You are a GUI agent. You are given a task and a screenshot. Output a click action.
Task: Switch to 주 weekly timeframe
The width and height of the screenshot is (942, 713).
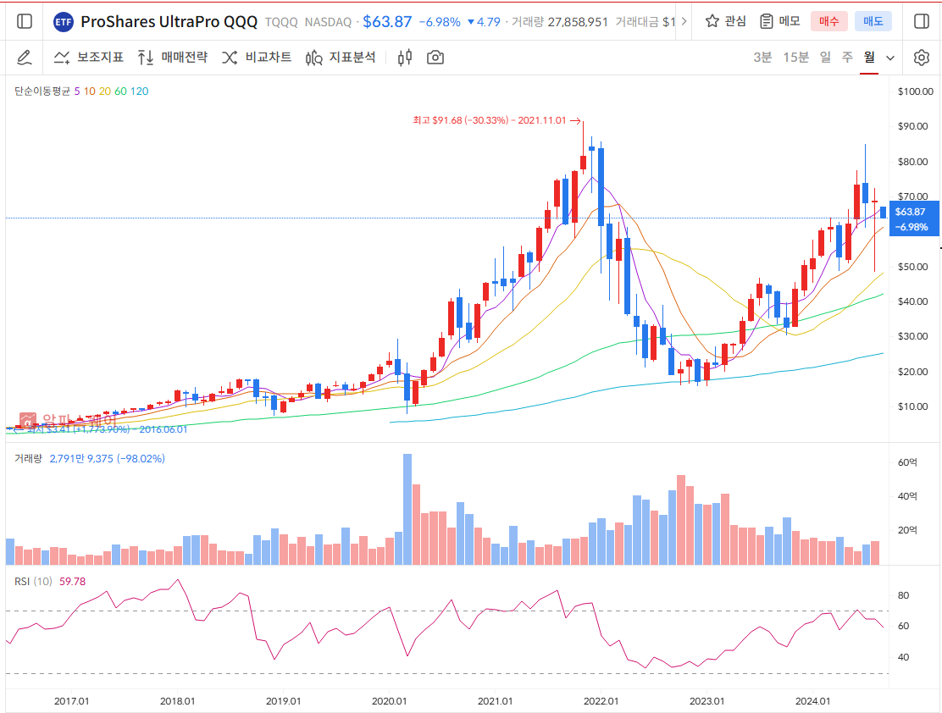(x=847, y=58)
